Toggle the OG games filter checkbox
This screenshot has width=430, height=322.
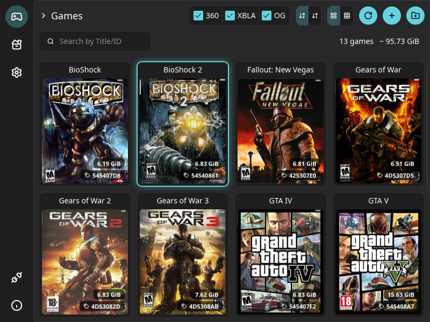(266, 16)
